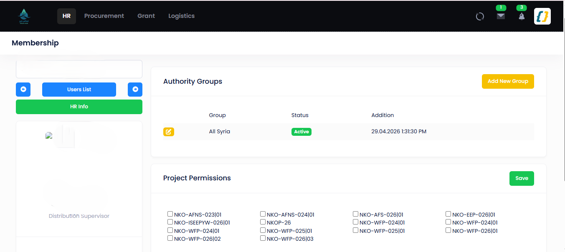Check the NKO-AFNS-023|01 project box
The image size is (565, 252).
(x=170, y=214)
